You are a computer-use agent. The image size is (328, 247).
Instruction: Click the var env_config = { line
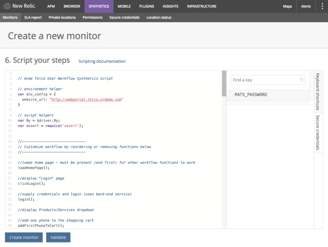pyautogui.click(x=37, y=94)
